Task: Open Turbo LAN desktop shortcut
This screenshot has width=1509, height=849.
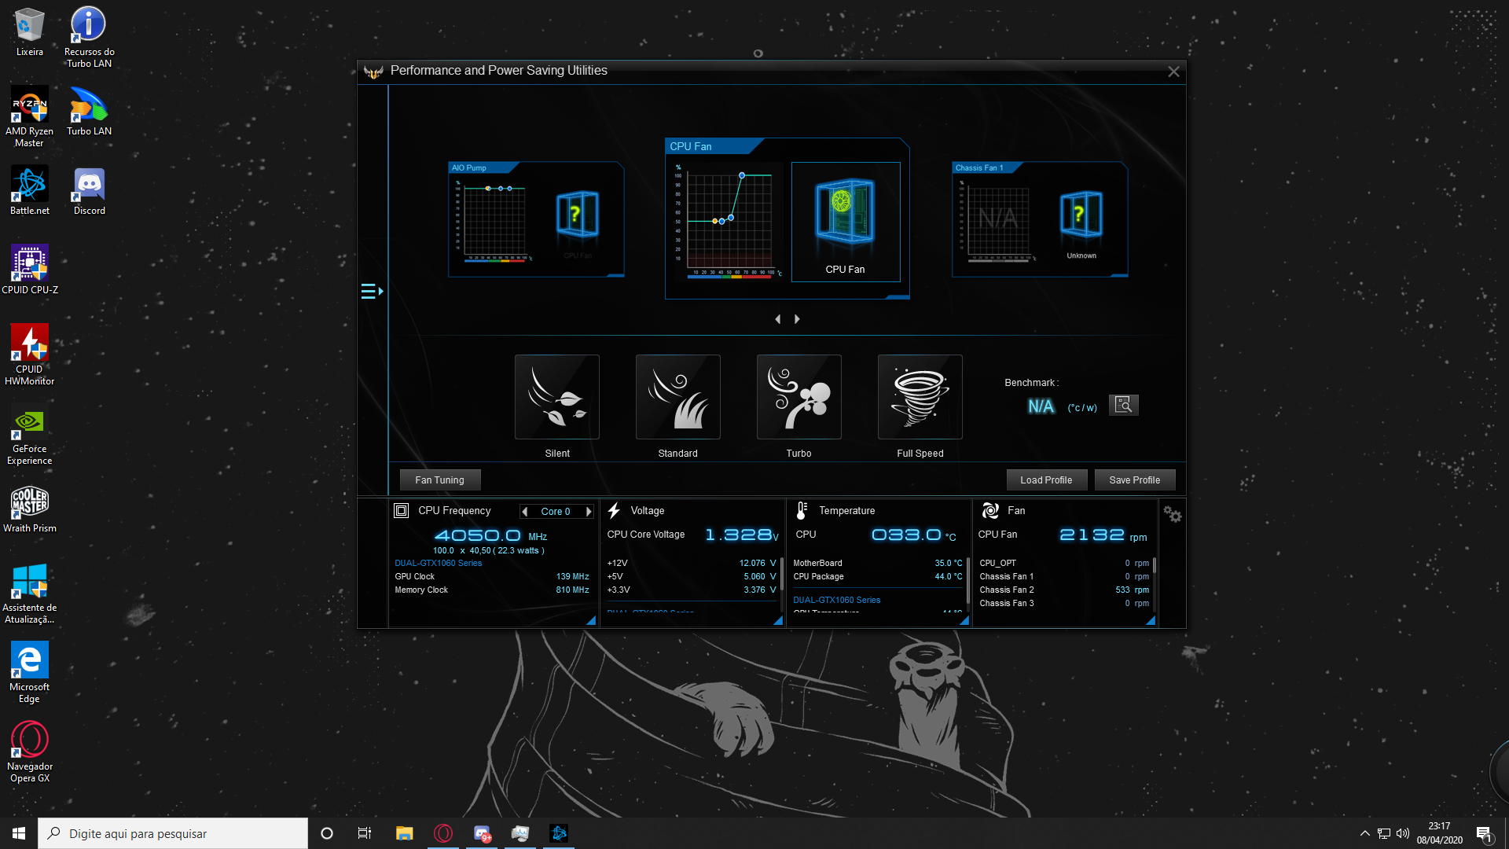Action: click(x=89, y=111)
